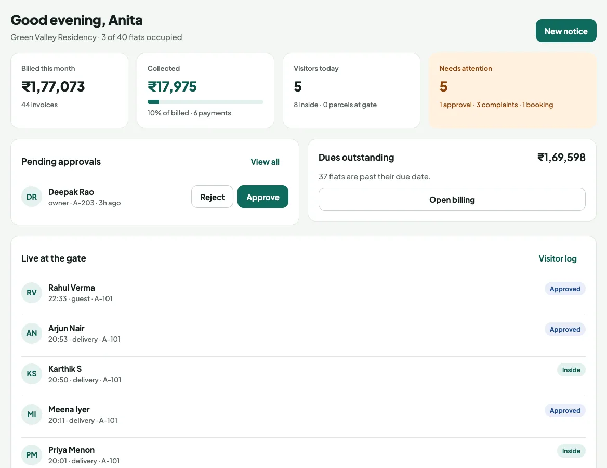This screenshot has height=468, width=607.
Task: Click the 'Live at the gate' heading
Action: tap(54, 258)
